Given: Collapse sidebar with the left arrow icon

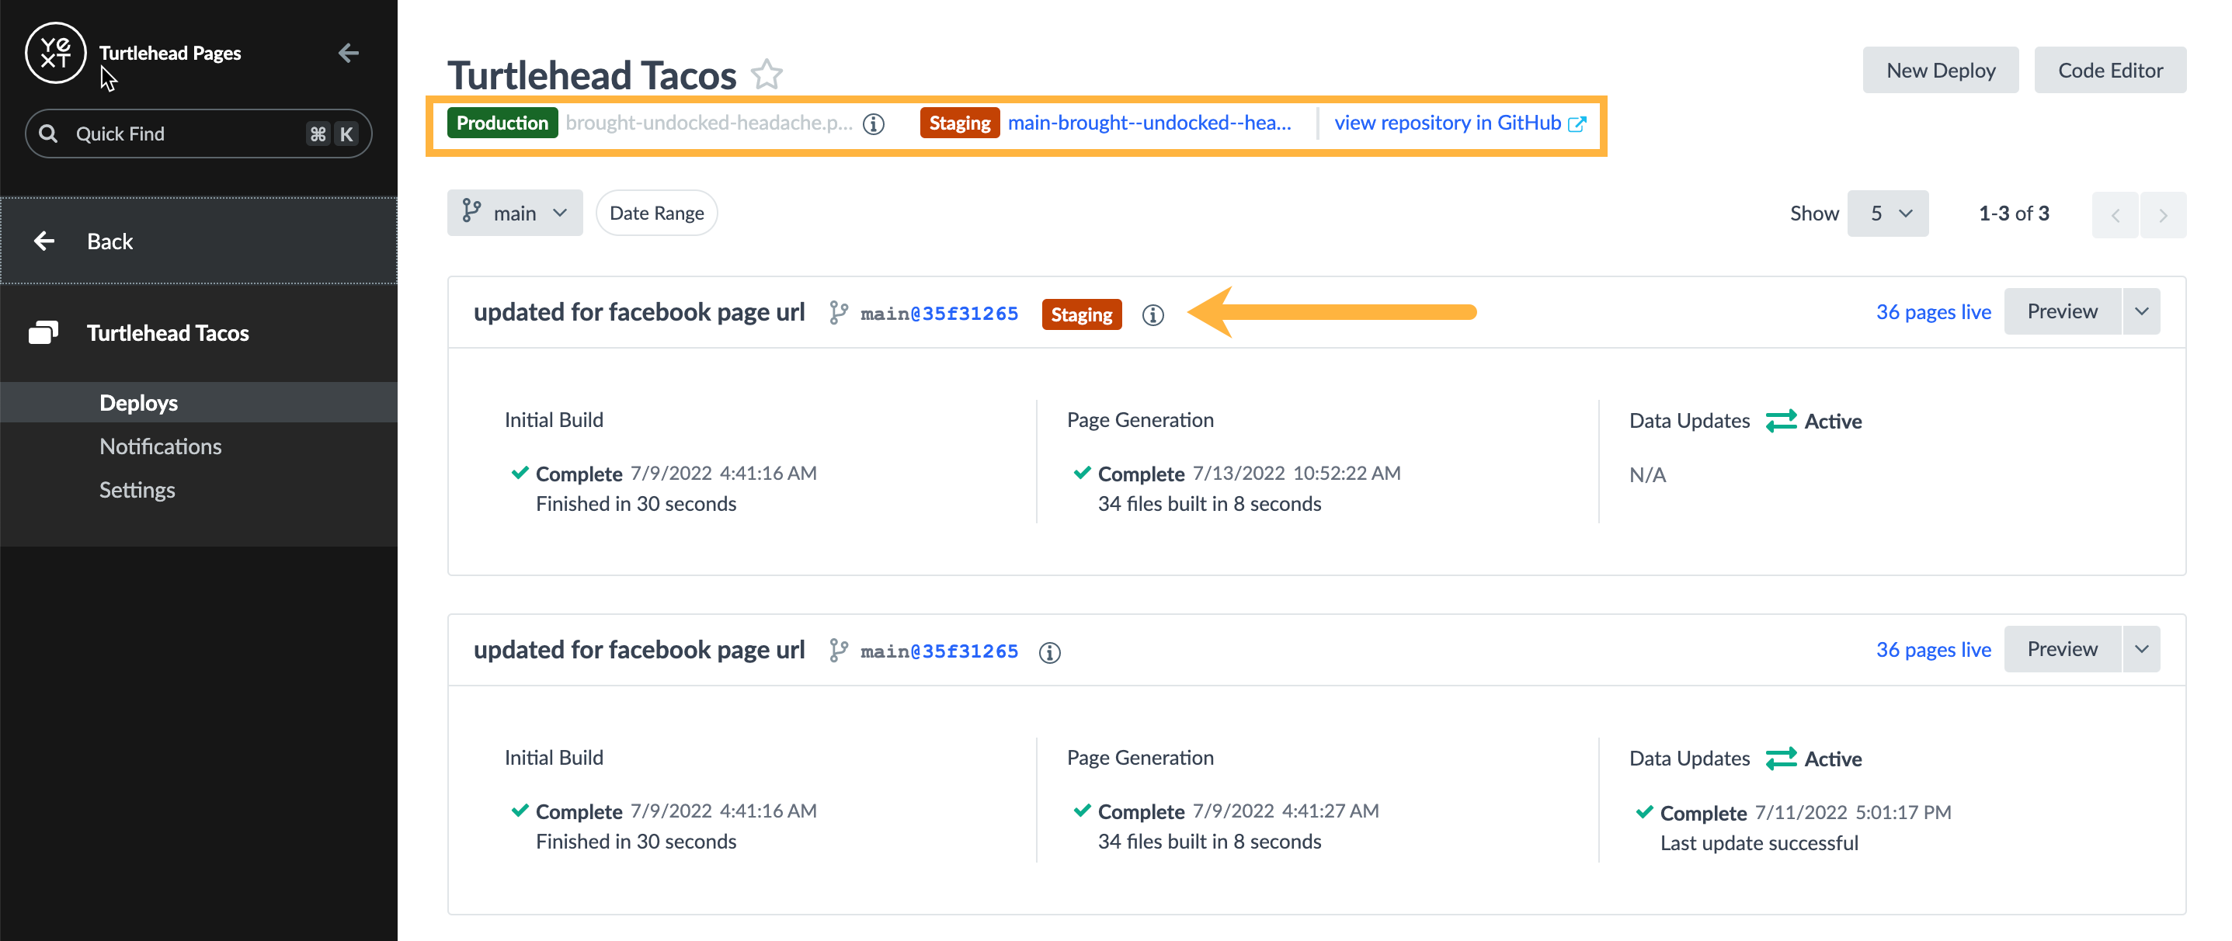Looking at the screenshot, I should pyautogui.click(x=349, y=53).
